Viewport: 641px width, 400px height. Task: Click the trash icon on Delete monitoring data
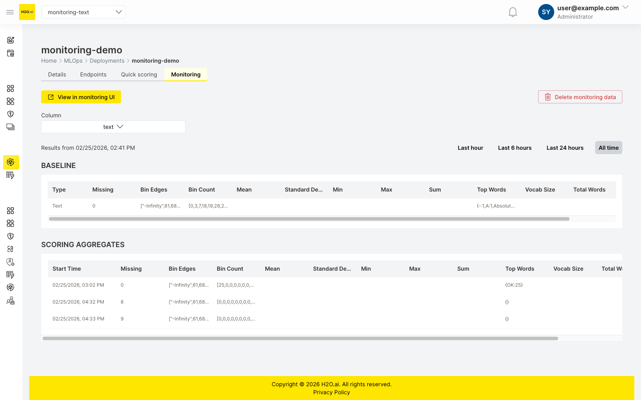[548, 96]
